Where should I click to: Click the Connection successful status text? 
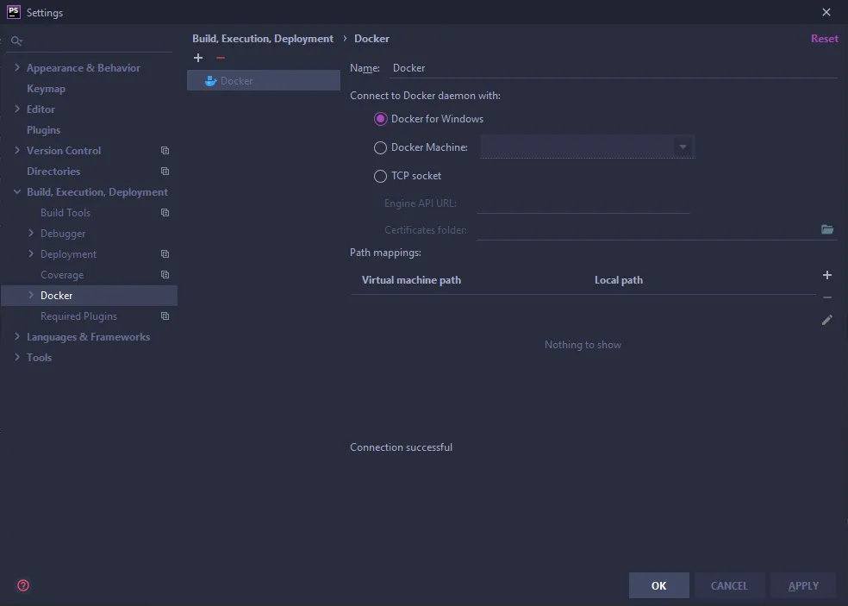[401, 447]
